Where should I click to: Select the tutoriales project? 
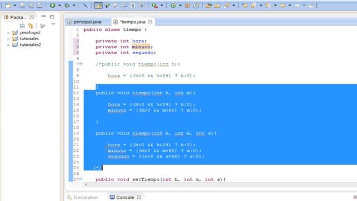[29, 39]
